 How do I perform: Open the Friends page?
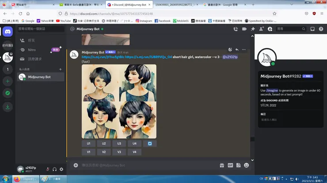click(41, 40)
